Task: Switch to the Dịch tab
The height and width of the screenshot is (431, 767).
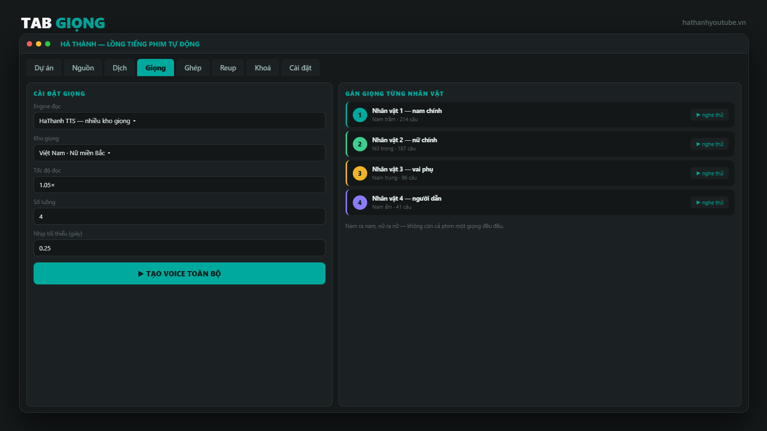Action: pos(120,68)
